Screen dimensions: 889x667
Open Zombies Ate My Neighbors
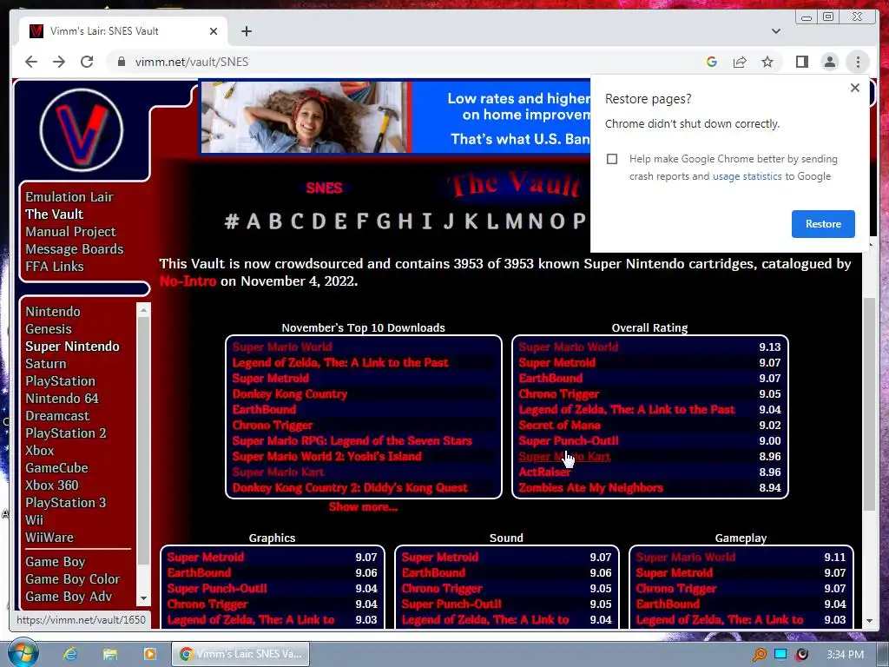tap(590, 488)
